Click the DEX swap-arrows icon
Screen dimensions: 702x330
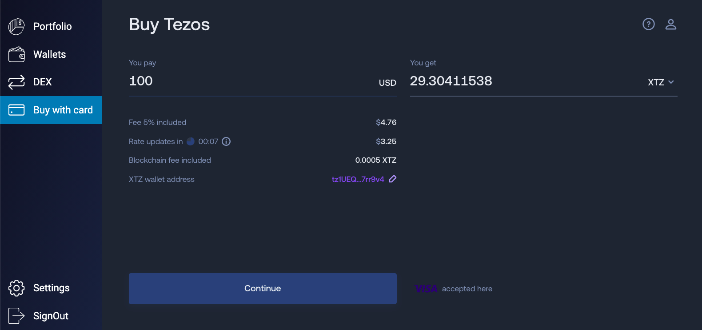click(16, 82)
